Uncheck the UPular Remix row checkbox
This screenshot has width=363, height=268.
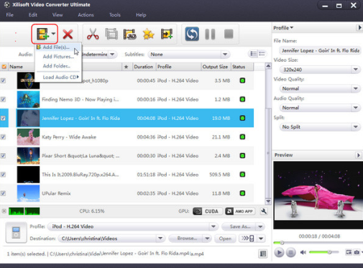[3, 193]
